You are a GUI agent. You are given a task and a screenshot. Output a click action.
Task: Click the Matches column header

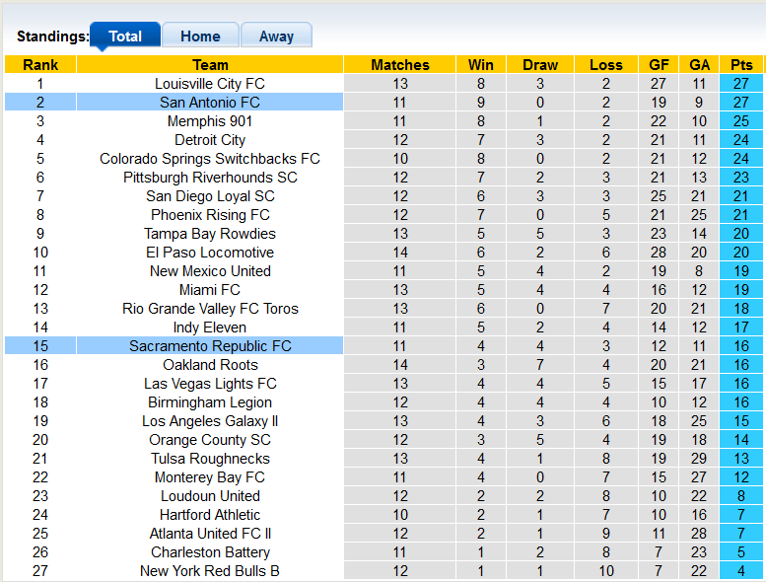click(x=400, y=65)
